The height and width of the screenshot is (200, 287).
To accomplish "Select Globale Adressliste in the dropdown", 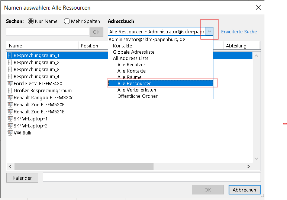I will (x=134, y=52).
